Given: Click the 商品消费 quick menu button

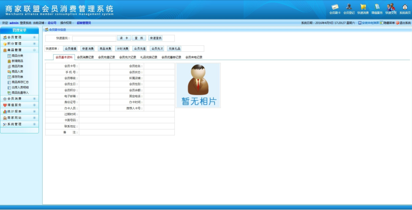Looking at the screenshot, I should point(105,49).
